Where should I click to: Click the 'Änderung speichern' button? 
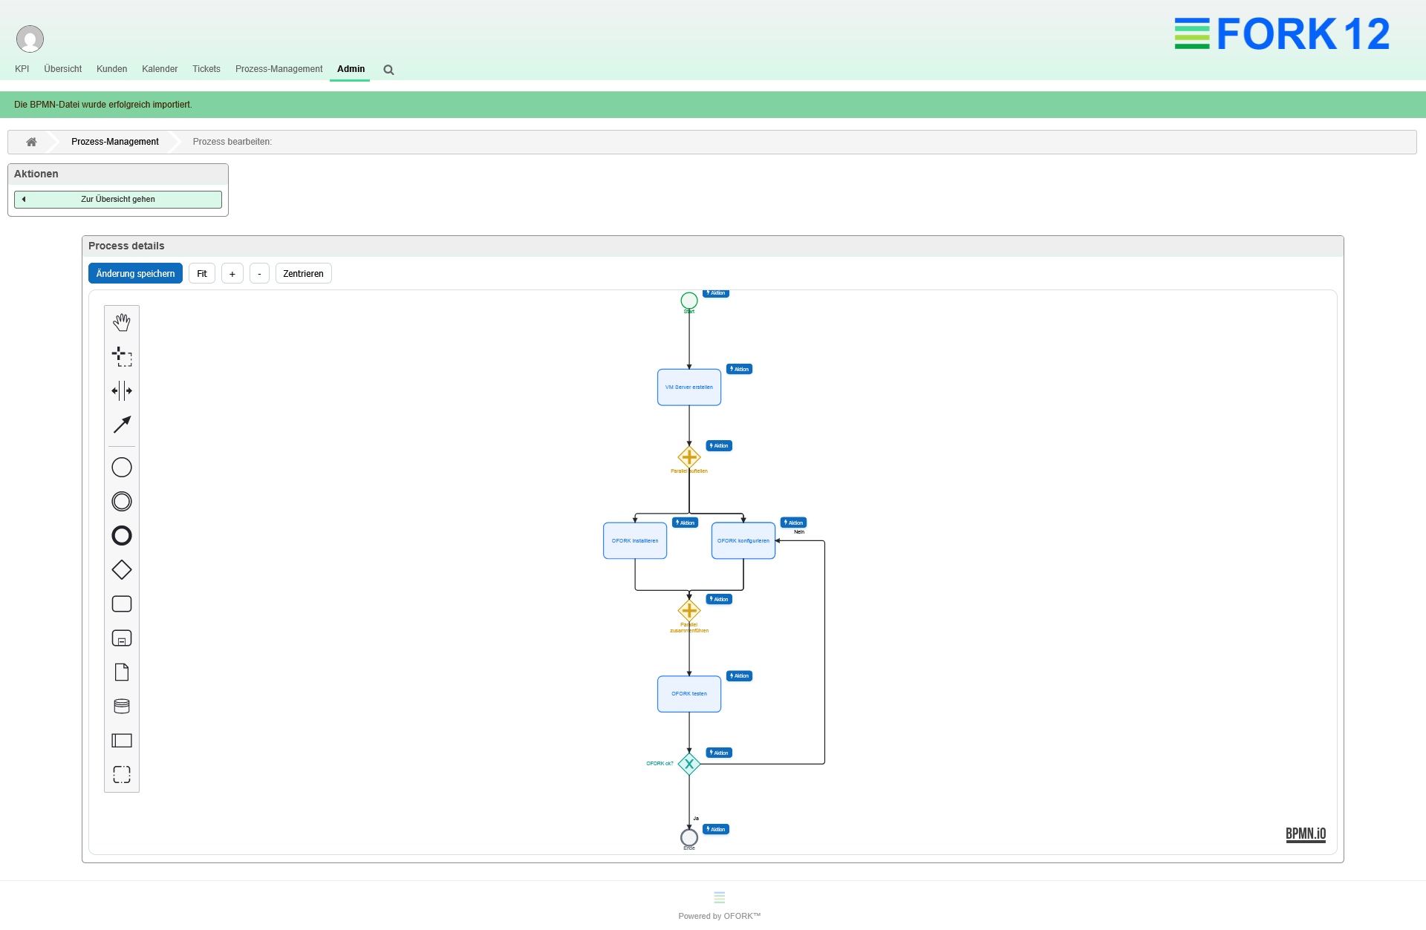(x=134, y=273)
